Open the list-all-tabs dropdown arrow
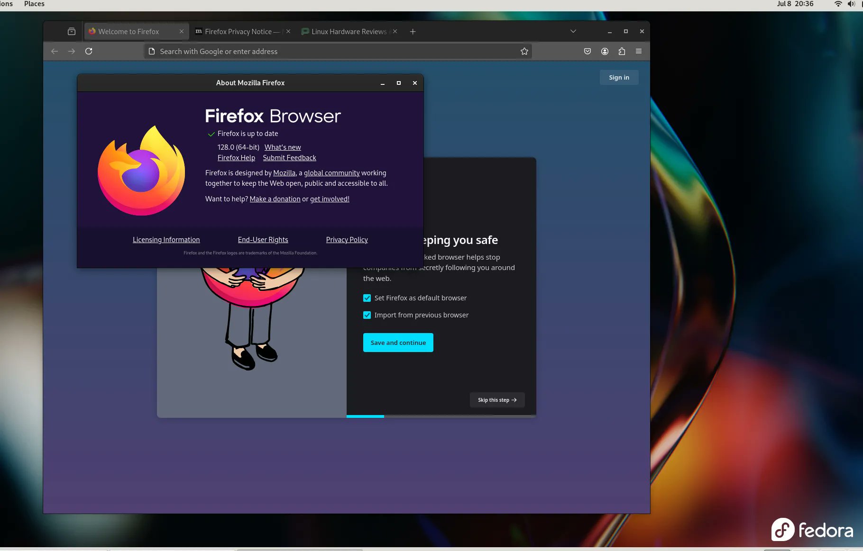 [573, 31]
